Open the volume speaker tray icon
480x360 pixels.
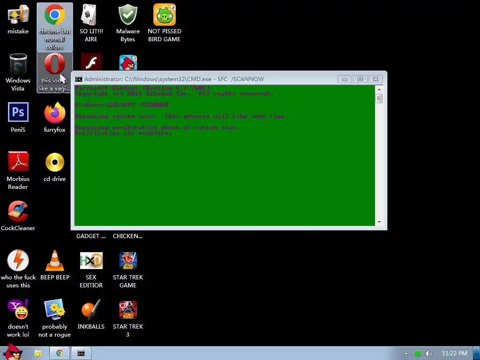pos(428,353)
